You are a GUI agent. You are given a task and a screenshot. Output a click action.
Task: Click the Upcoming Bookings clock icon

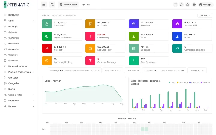[47, 61]
